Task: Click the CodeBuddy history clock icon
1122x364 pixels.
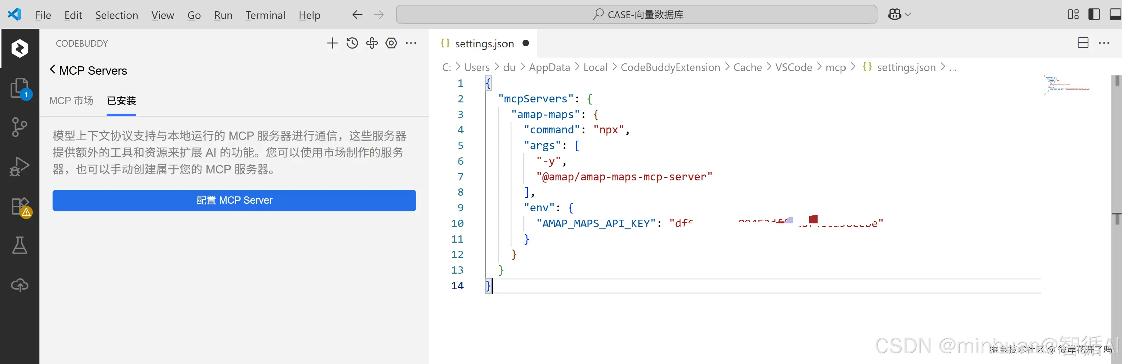Action: coord(352,43)
